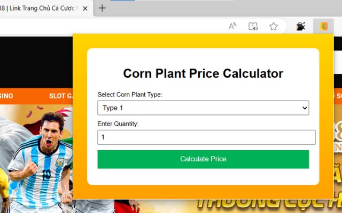Click the footballer banner image
Viewport: 342px width, 213px height.
click(x=40, y=160)
